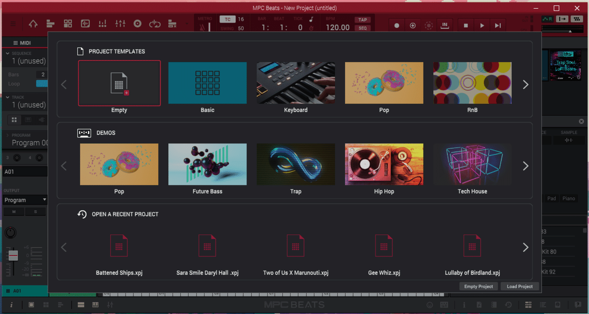Click the channel volume fader
Screen dimensions: 589x314
(x=13, y=256)
